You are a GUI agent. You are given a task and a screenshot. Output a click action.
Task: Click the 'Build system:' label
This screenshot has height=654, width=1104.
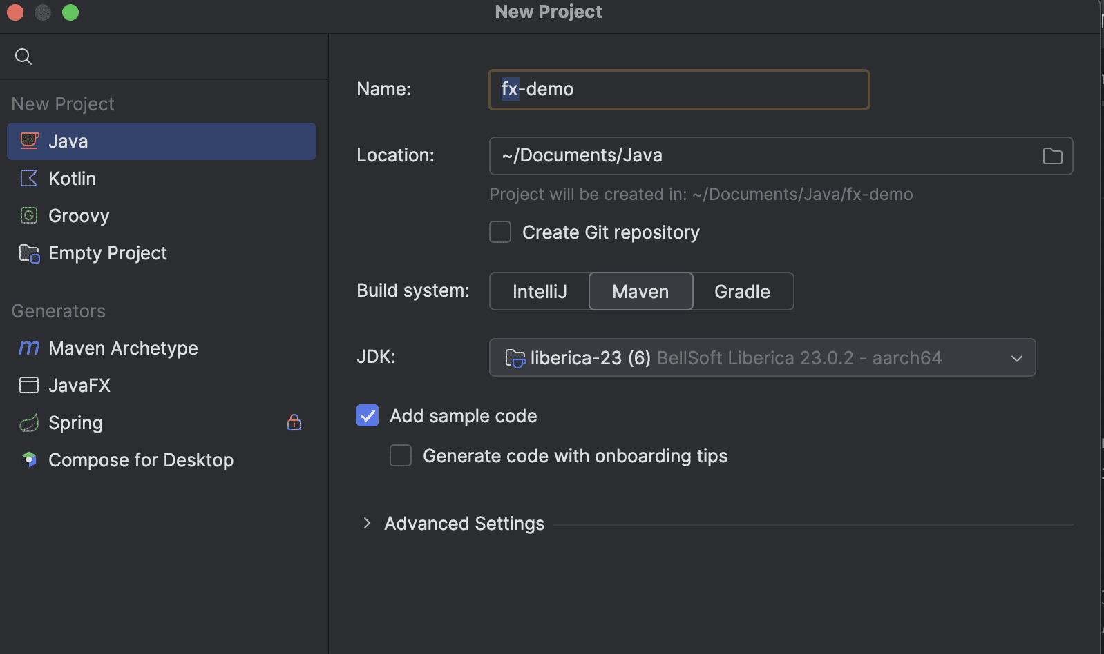(413, 290)
